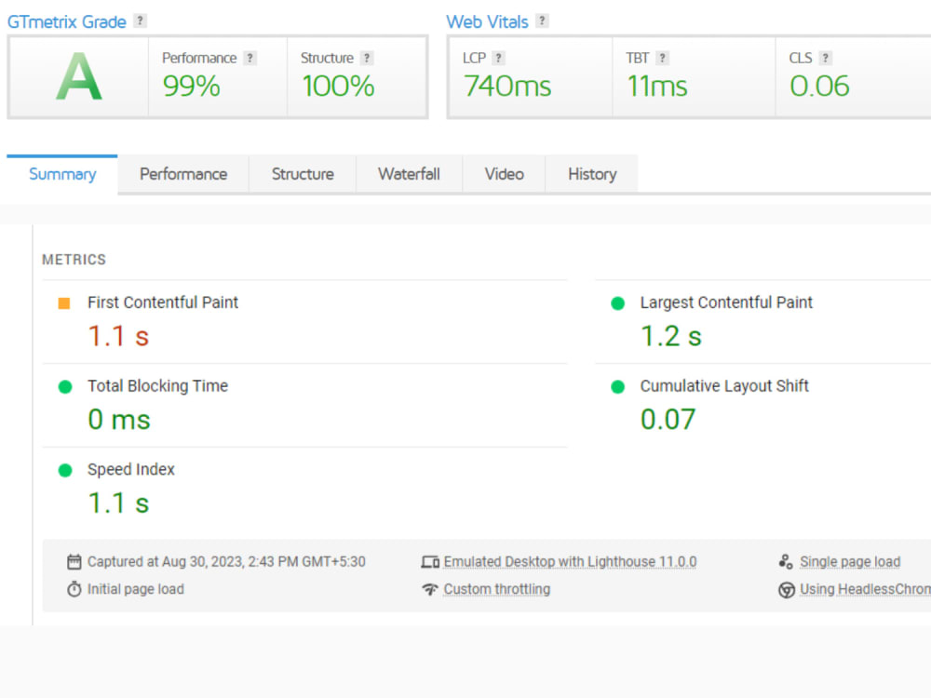Click the help icon beside Web Vitals

[542, 20]
